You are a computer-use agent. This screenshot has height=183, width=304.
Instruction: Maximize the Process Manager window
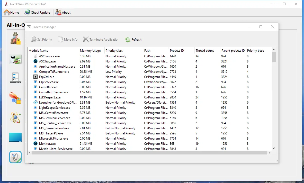(261, 27)
